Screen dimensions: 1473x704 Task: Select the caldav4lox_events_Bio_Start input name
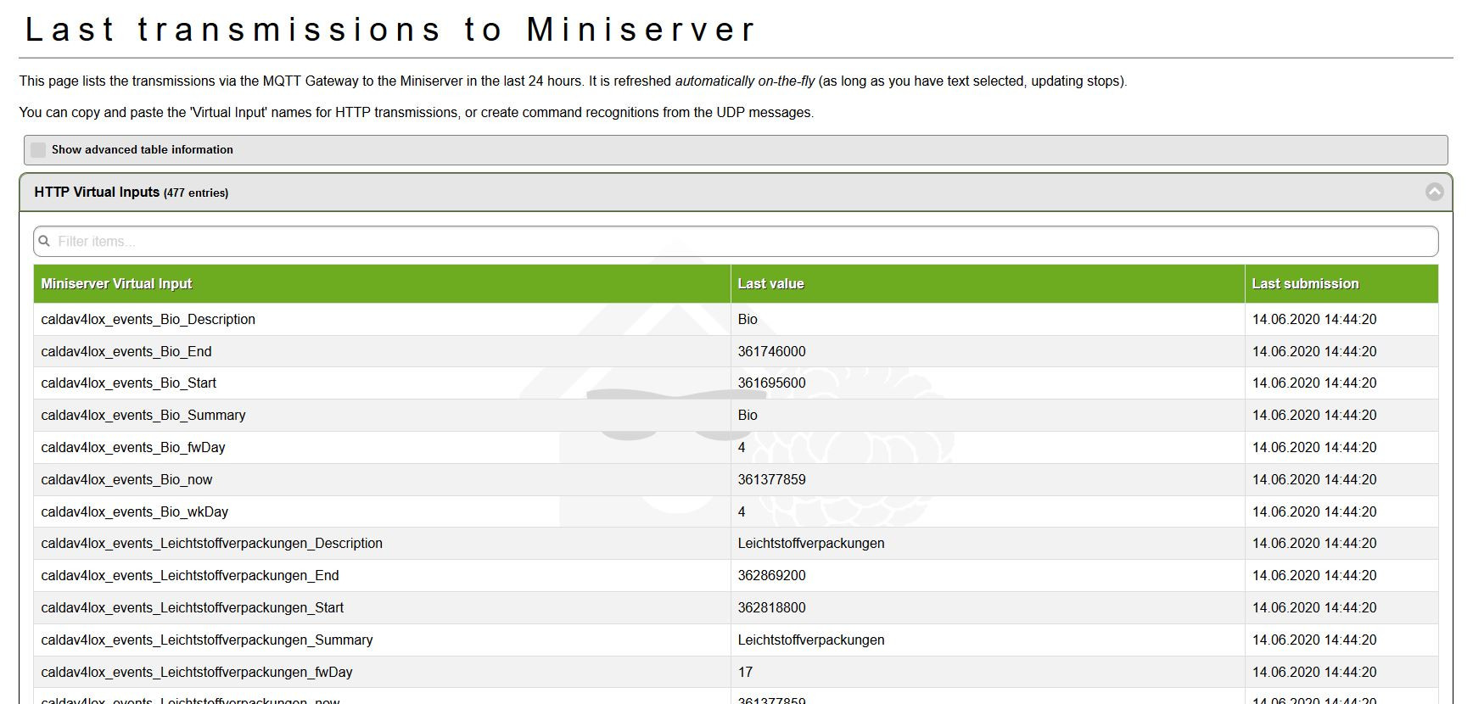(128, 383)
